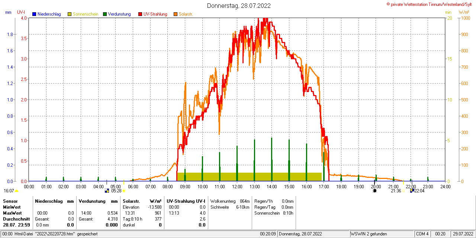Click the moonset icon beside 22:04
The height and width of the screenshot is (238, 476).
click(x=412, y=190)
